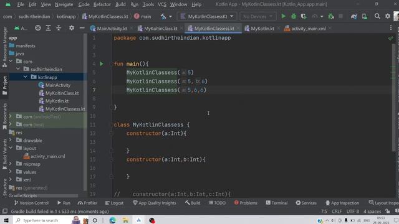399x224 pixels.
Task: Change line separator CRLF in status bar
Action: tap(337, 212)
